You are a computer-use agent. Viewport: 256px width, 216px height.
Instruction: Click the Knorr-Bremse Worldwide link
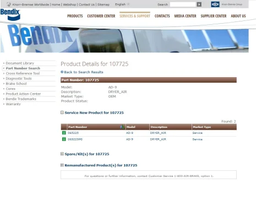point(31,4)
